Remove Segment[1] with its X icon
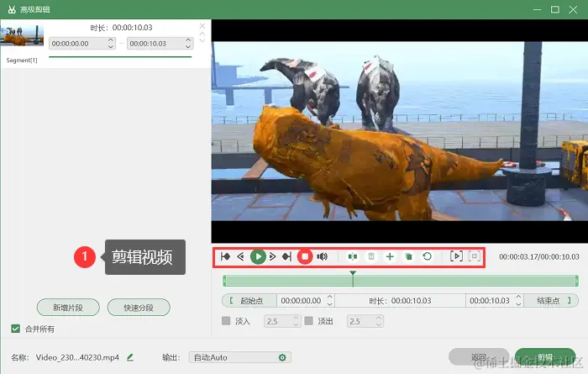The width and height of the screenshot is (588, 374). (202, 26)
